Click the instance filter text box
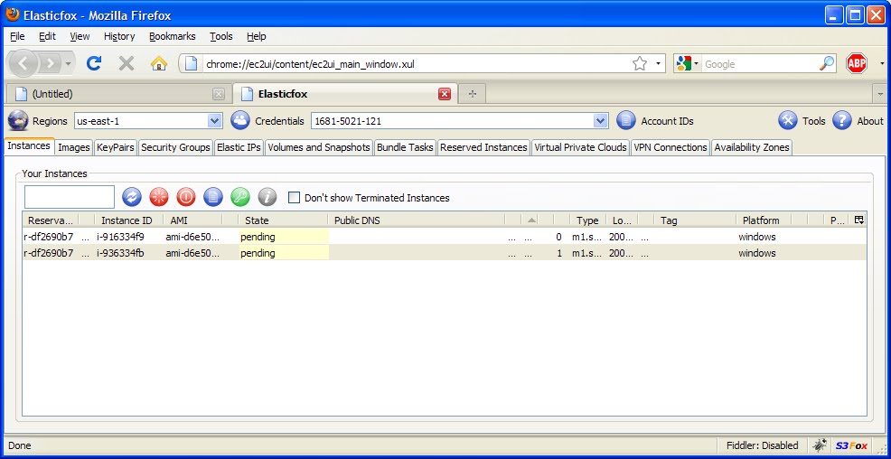Viewport: 891px width, 459px height. pyautogui.click(x=70, y=197)
